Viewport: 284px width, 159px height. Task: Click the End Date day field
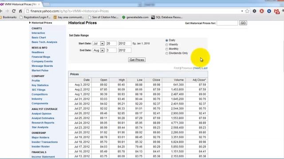pyautogui.click(x=111, y=50)
